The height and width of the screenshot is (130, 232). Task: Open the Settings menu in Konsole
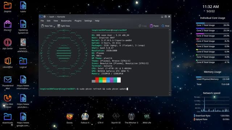click(88, 21)
